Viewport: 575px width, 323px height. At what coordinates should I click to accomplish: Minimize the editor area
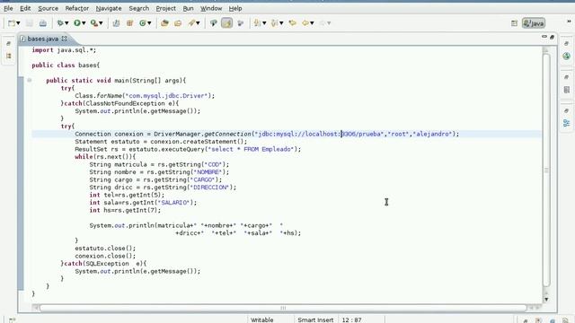coord(544,37)
